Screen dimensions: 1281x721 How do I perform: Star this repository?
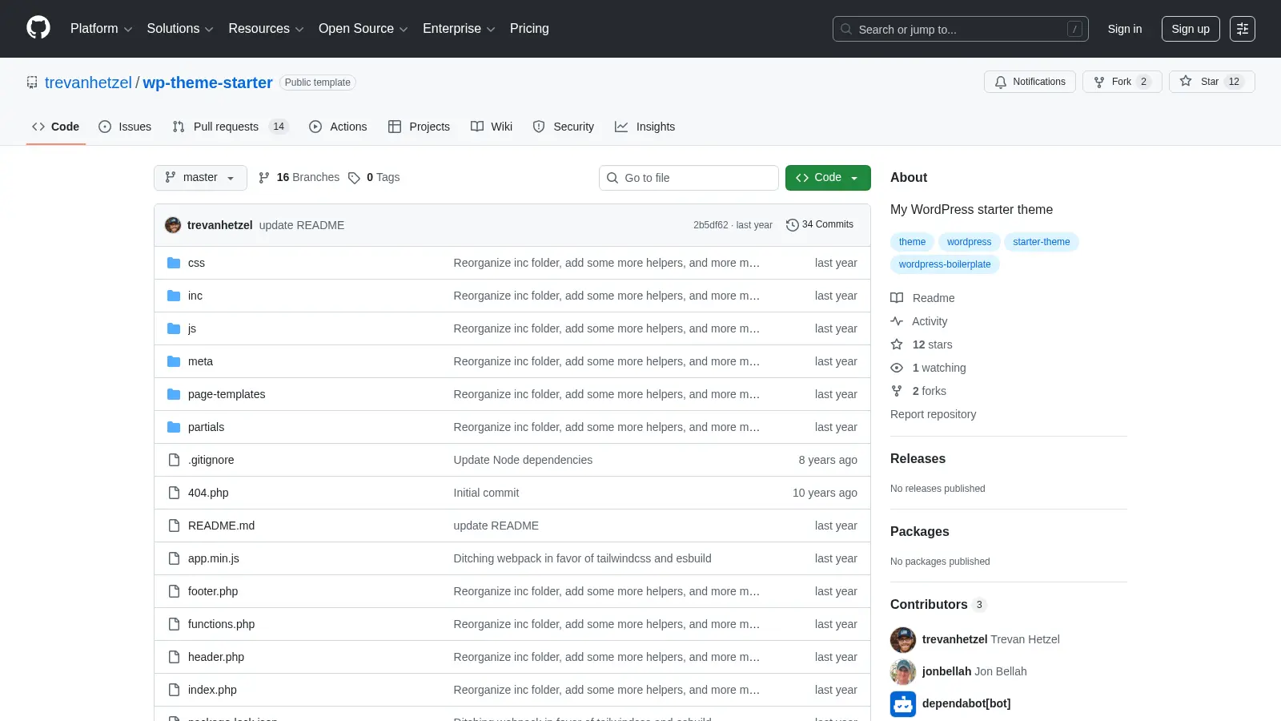click(x=1211, y=82)
